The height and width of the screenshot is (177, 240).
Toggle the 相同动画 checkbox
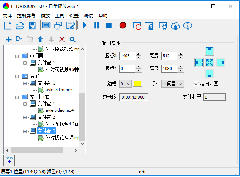click(x=196, y=83)
